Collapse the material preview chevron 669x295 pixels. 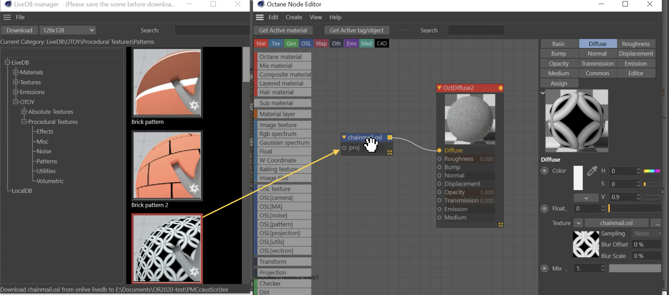543,93
